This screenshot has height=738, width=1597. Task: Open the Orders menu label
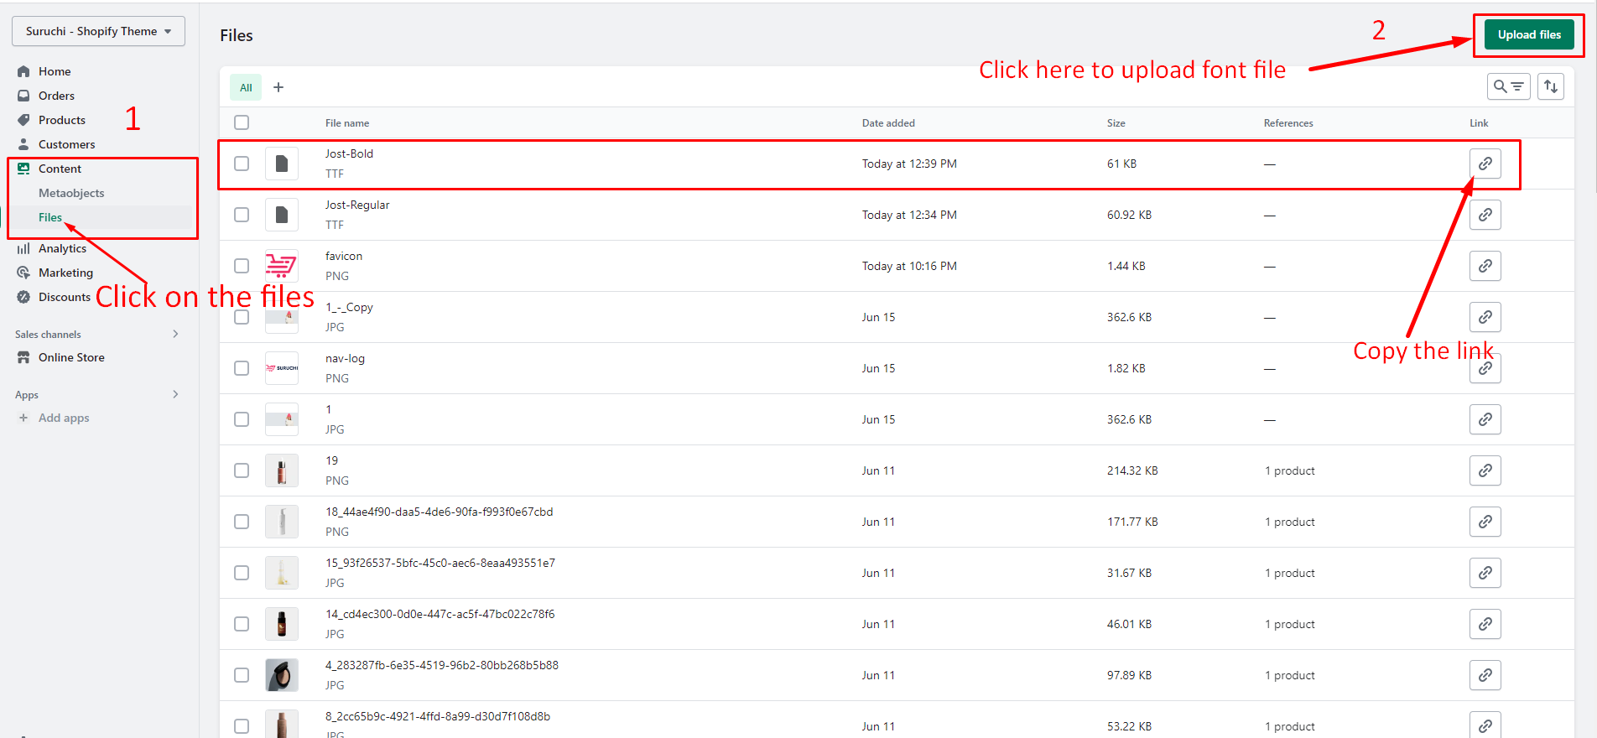(56, 96)
